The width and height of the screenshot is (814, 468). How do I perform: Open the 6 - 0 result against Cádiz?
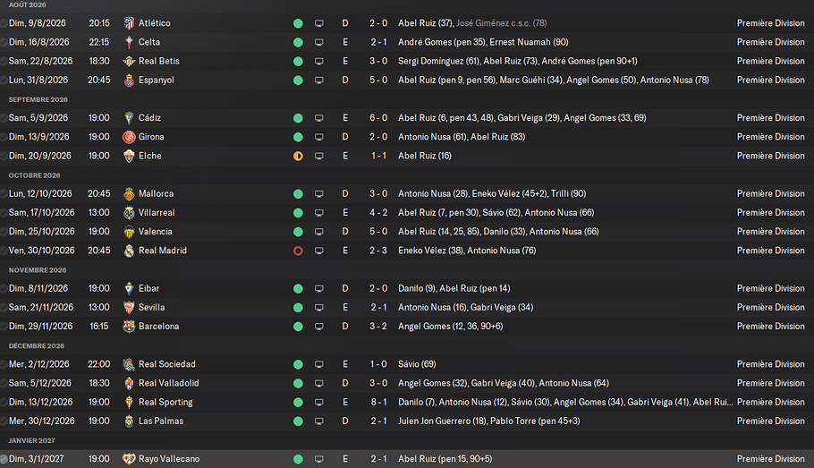coord(378,118)
